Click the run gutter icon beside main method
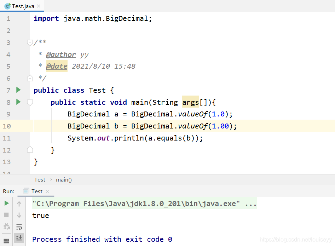Screen dimensions: 335x246 pos(18,102)
